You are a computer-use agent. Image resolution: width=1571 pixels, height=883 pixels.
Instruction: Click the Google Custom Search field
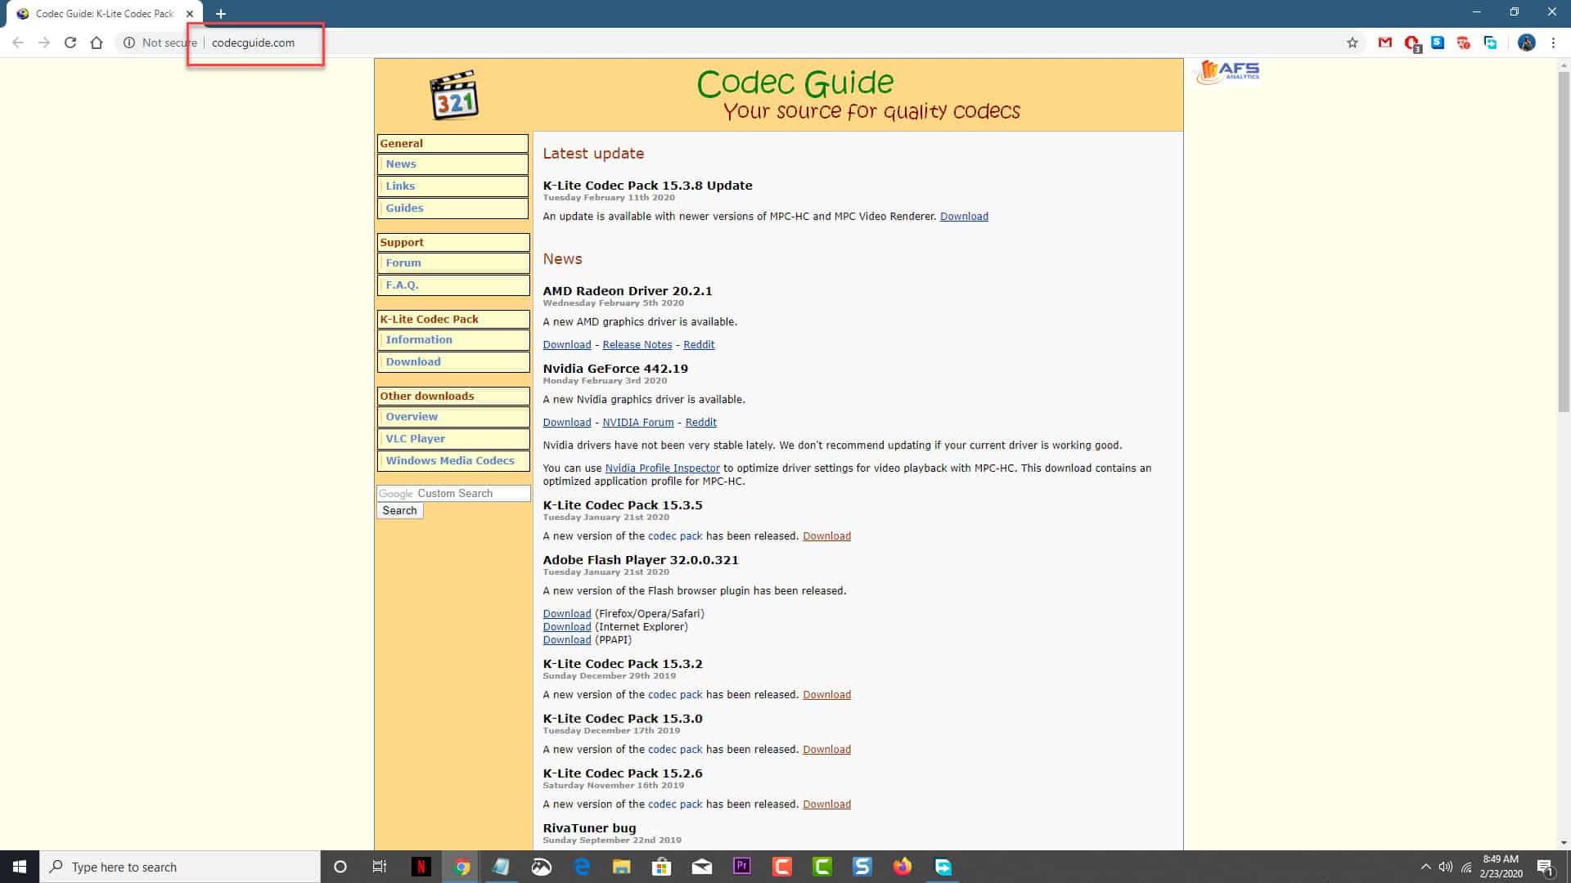(453, 494)
